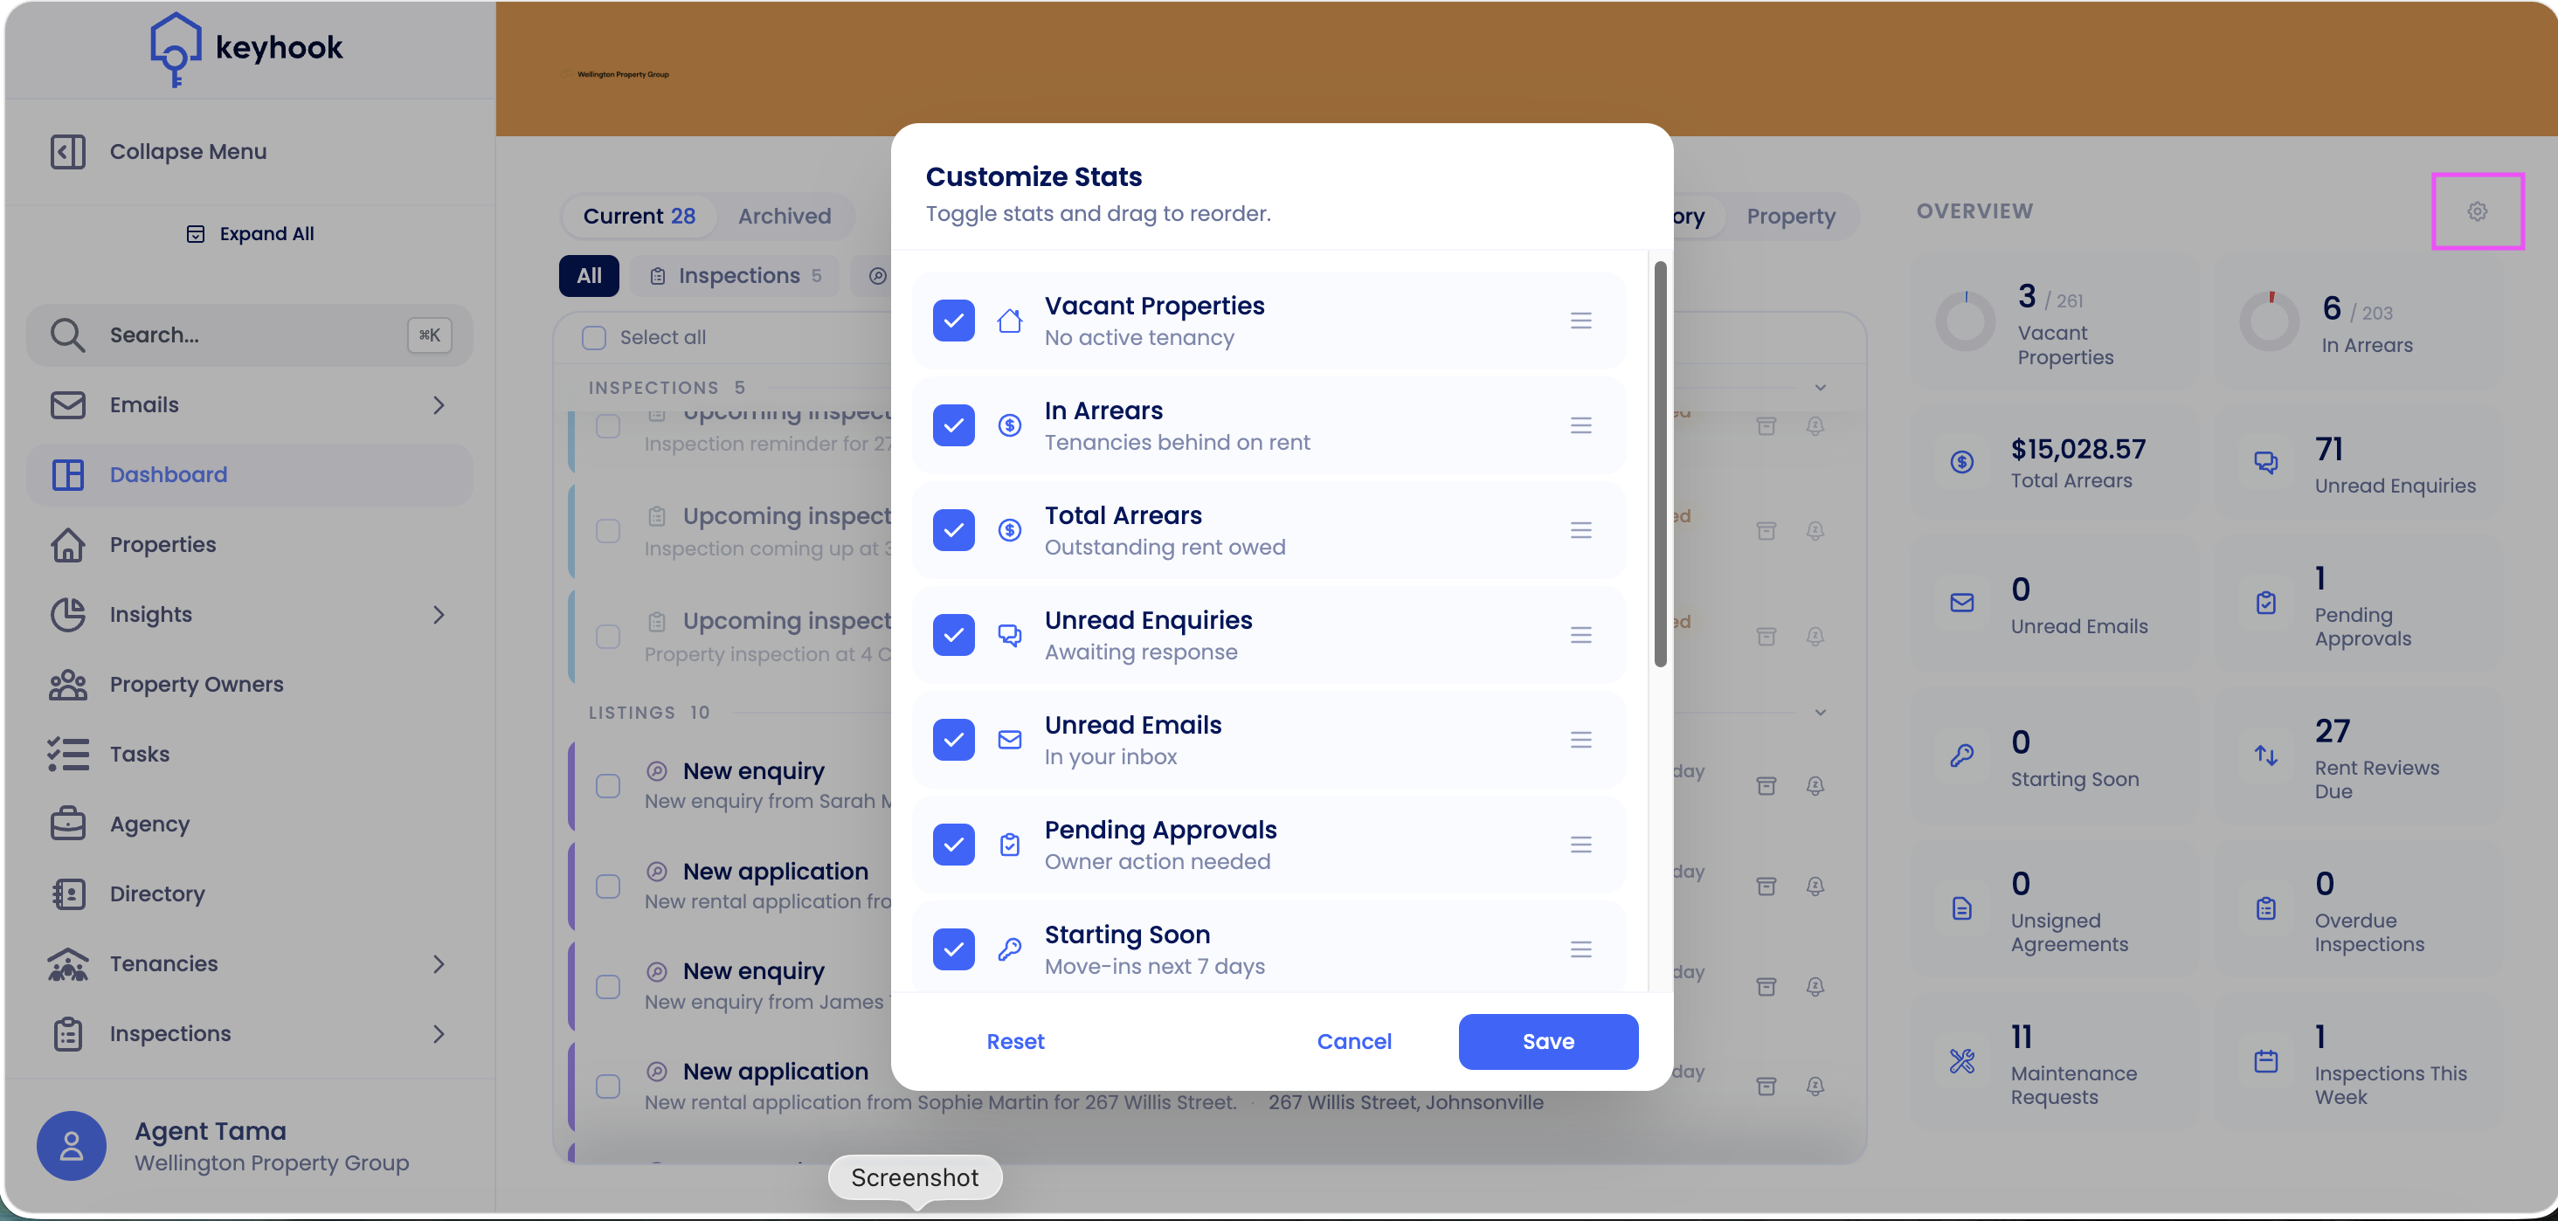Click the Collapse Menu sidebar icon

(x=67, y=152)
